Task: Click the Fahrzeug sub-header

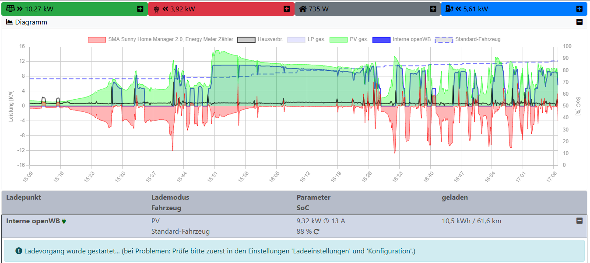Action: 166,208
